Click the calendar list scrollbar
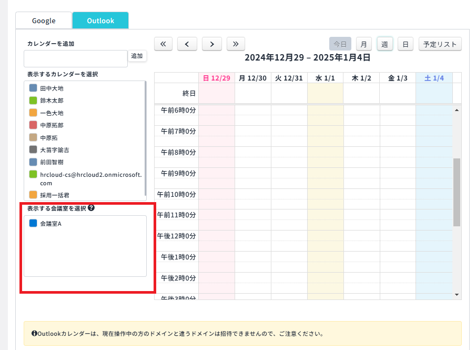 pos(145,138)
